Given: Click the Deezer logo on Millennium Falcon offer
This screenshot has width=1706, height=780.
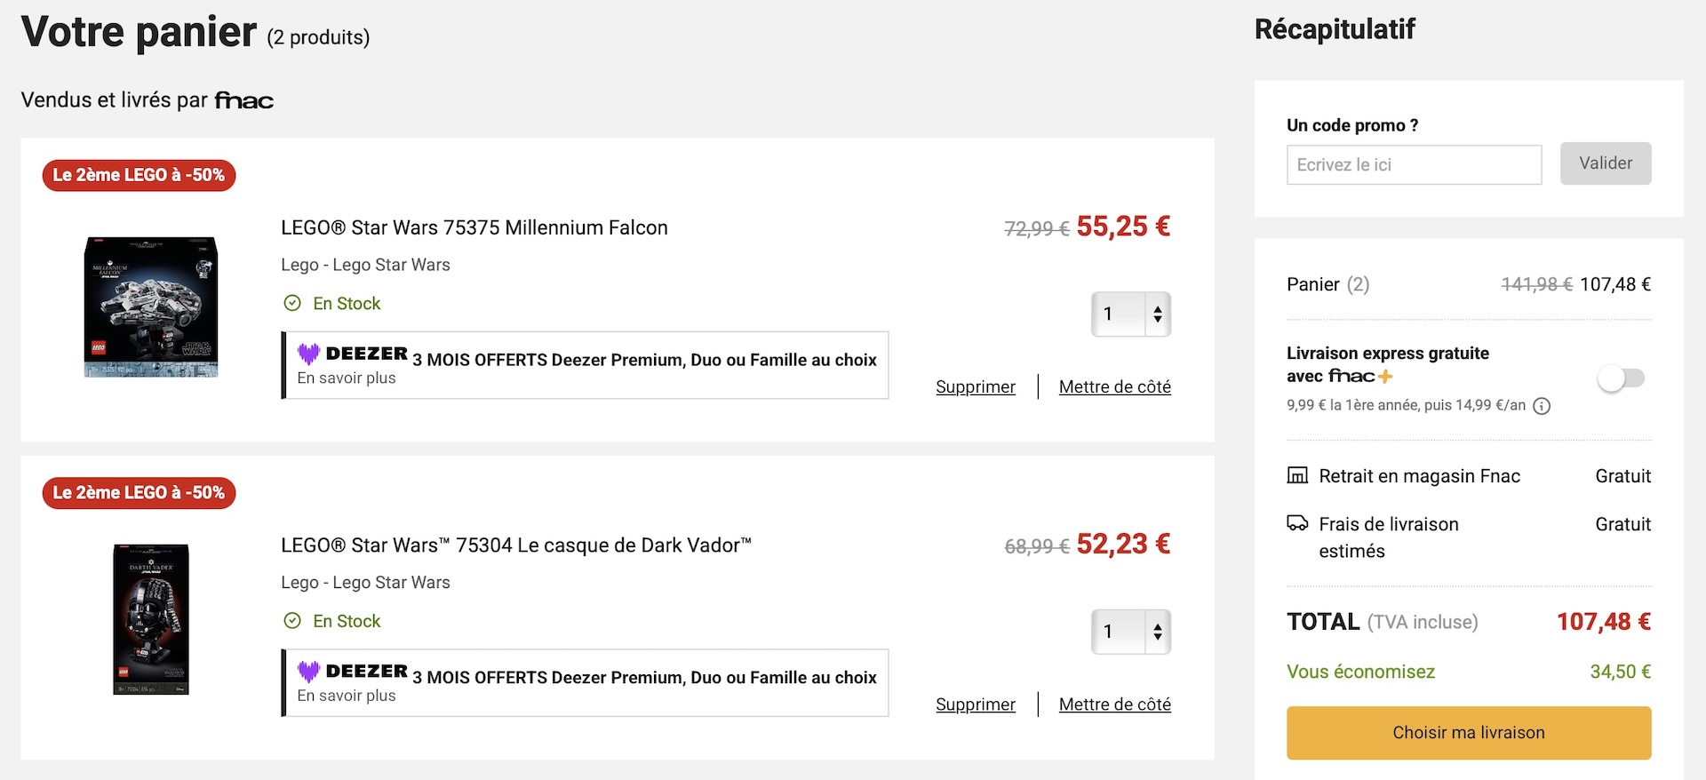Looking at the screenshot, I should 353,354.
